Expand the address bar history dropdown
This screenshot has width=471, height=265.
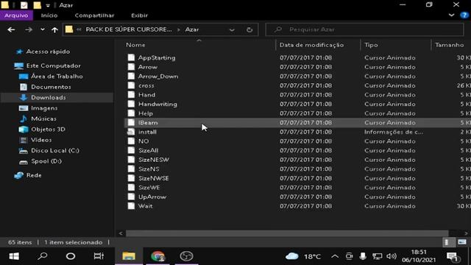(x=232, y=29)
